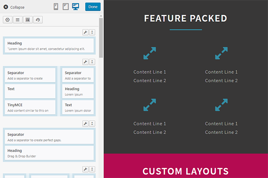This screenshot has height=178, width=268.
Task: Click the Done button
Action: 92,7
